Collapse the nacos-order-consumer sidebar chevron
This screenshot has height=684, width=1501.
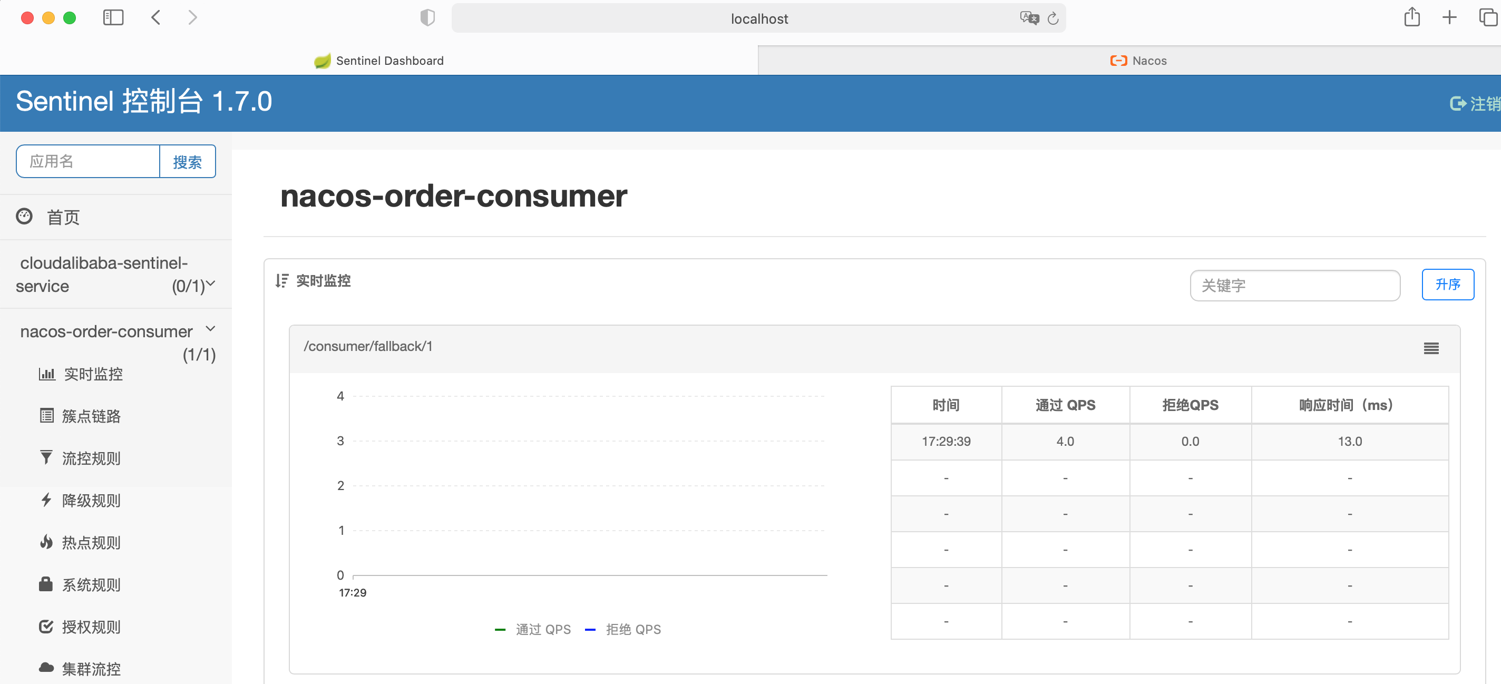tap(211, 329)
